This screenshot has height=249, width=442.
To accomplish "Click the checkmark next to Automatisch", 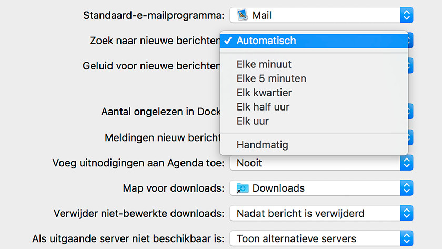I will tap(228, 41).
